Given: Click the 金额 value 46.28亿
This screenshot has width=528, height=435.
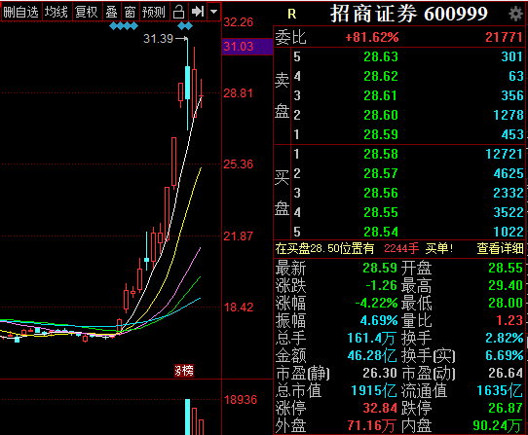Looking at the screenshot, I should [372, 355].
